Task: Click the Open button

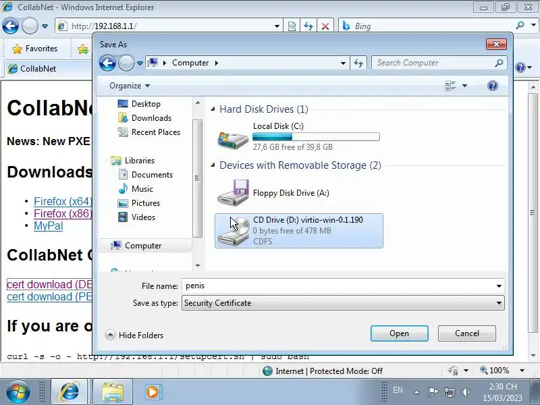Action: point(399,333)
